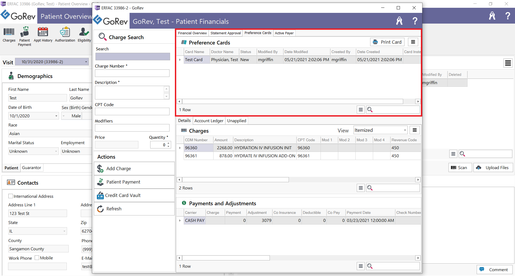Click Contacts card icon

tap(11, 182)
